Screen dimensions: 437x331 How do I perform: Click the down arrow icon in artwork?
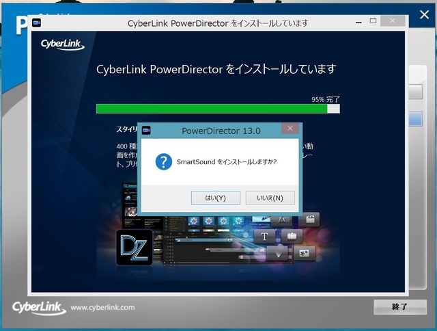coord(278,254)
